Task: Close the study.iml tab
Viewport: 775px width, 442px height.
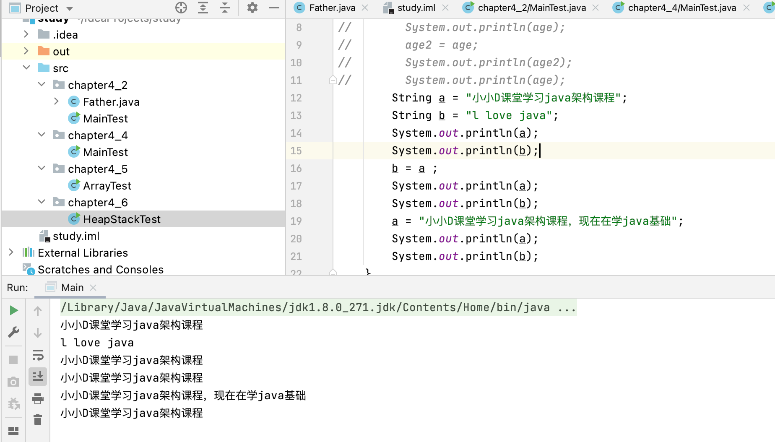Action: coord(445,8)
